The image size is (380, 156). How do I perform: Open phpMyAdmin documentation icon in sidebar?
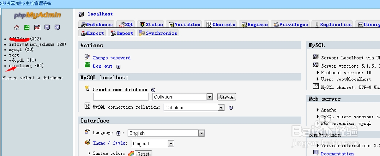point(47,27)
